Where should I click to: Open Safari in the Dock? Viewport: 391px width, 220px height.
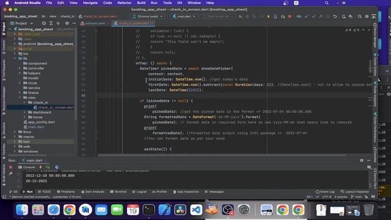pyautogui.click(x=54, y=210)
